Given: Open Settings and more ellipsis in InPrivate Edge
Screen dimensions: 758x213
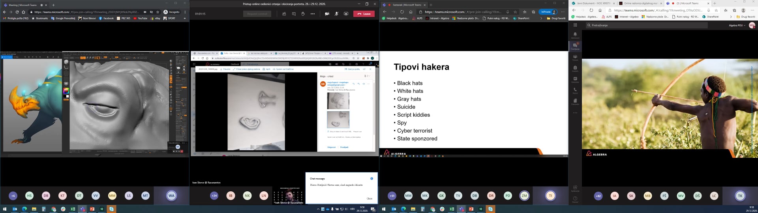Looking at the screenshot, I should click(563, 12).
